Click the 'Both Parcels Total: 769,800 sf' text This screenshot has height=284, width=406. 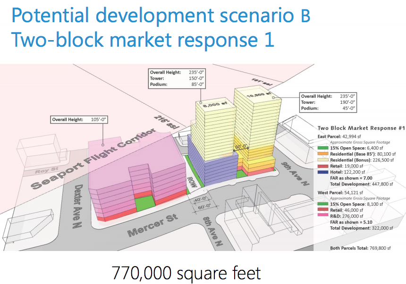[x=360, y=248]
